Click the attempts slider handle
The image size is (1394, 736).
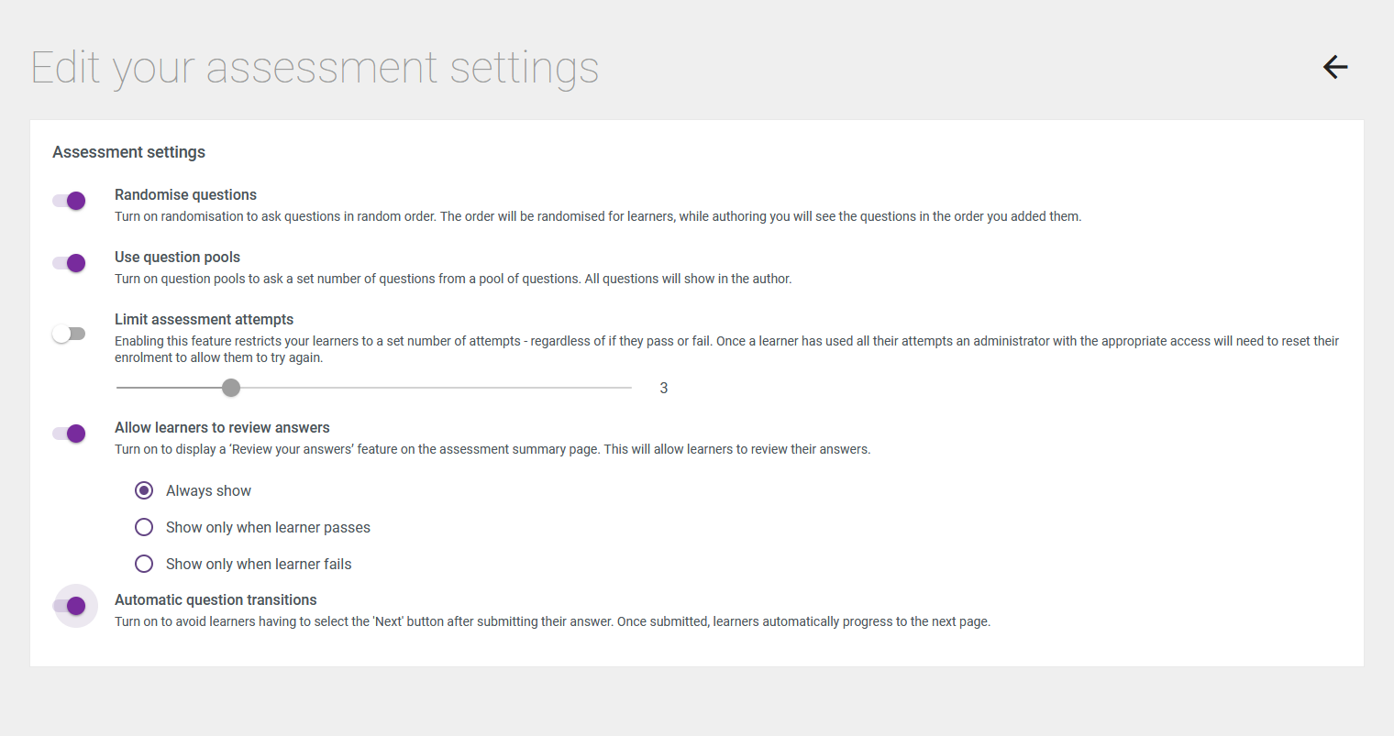click(x=231, y=388)
